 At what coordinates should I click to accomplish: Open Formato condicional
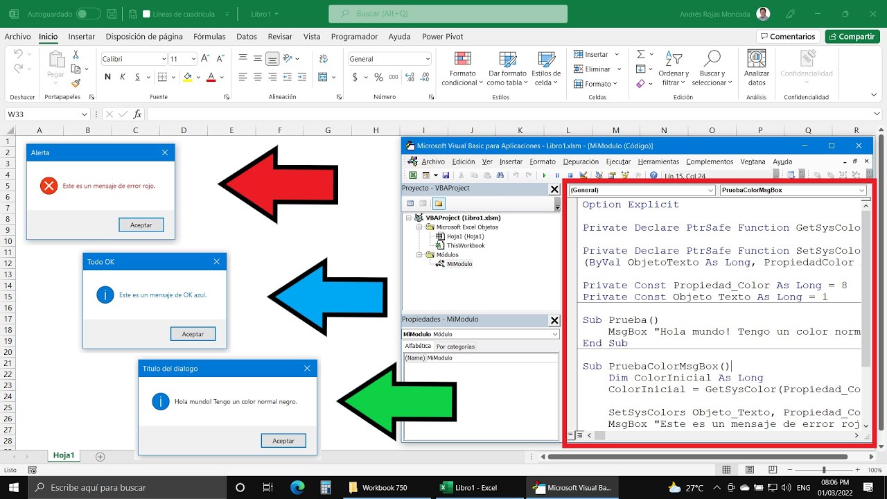tap(463, 69)
